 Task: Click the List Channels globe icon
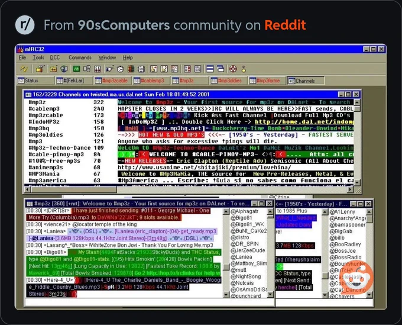[64, 69]
